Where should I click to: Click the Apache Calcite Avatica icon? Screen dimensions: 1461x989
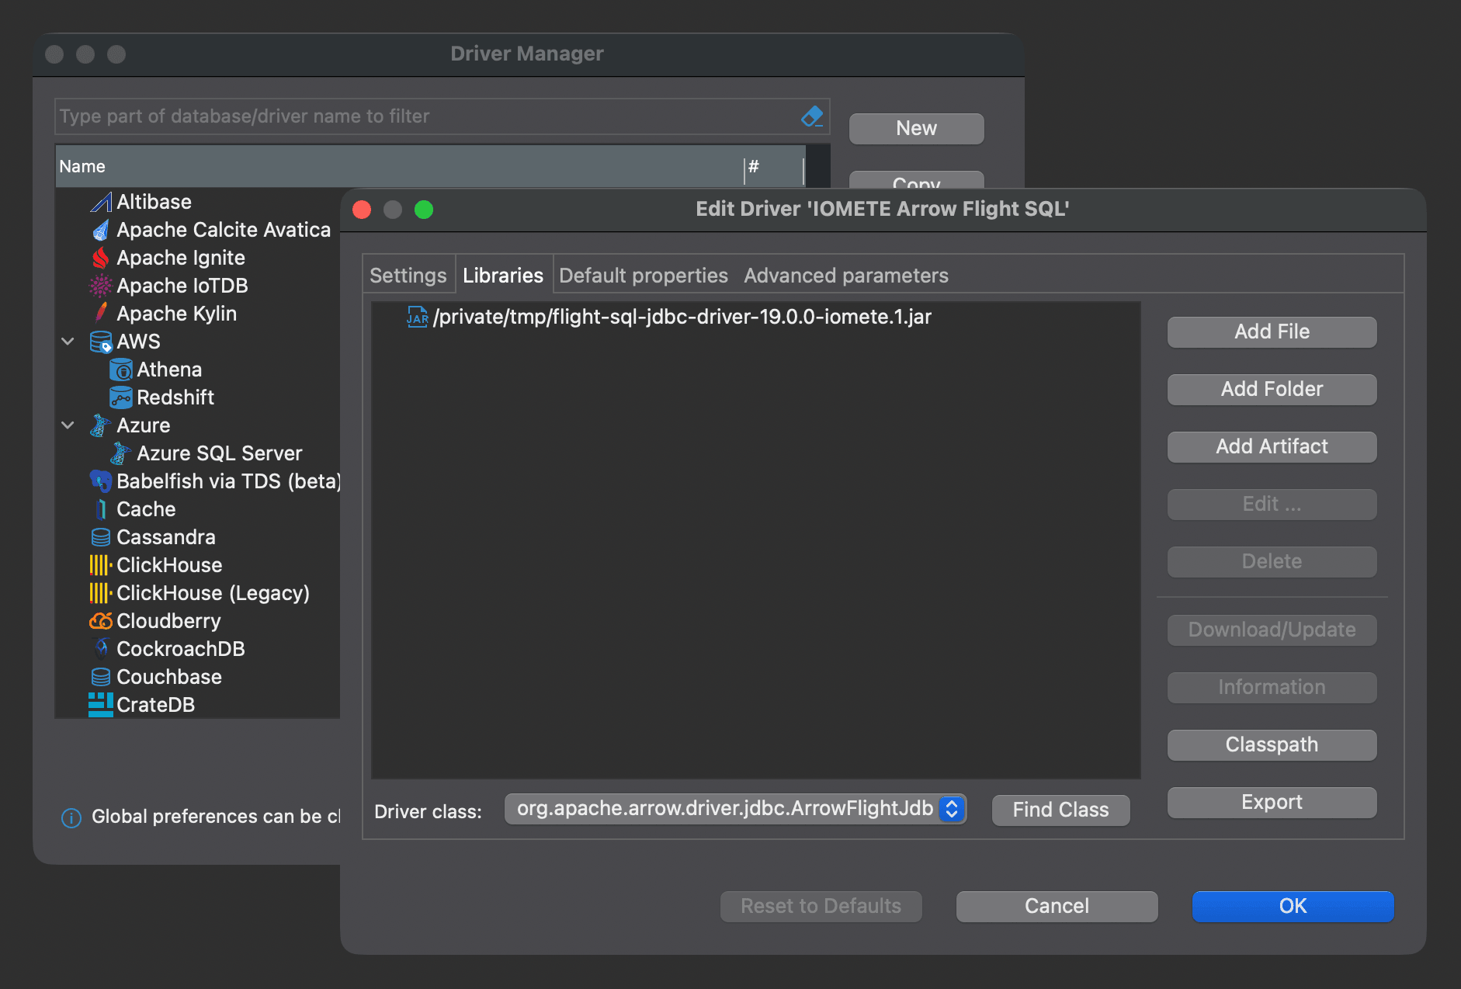101,230
